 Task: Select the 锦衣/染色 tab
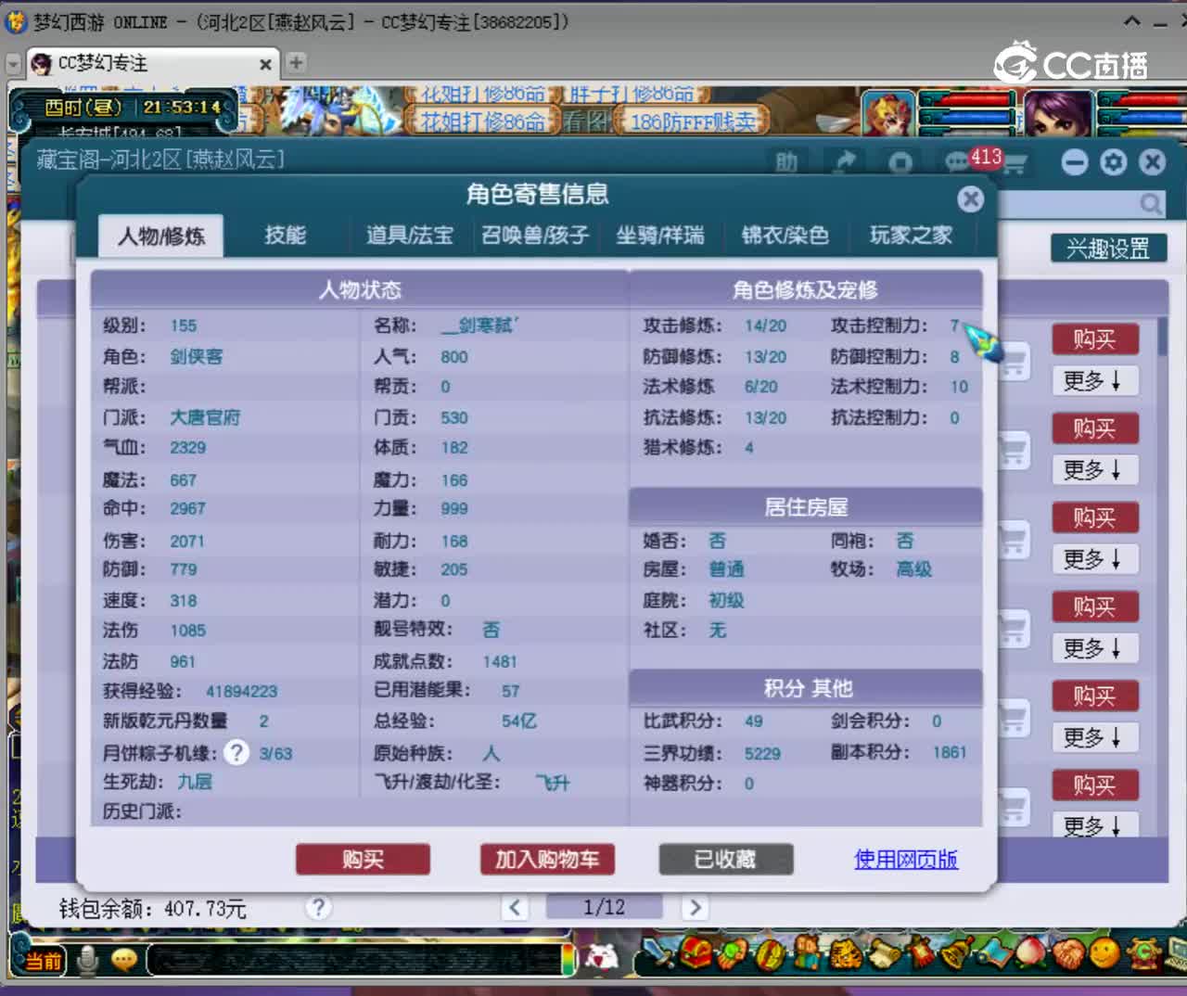[785, 236]
